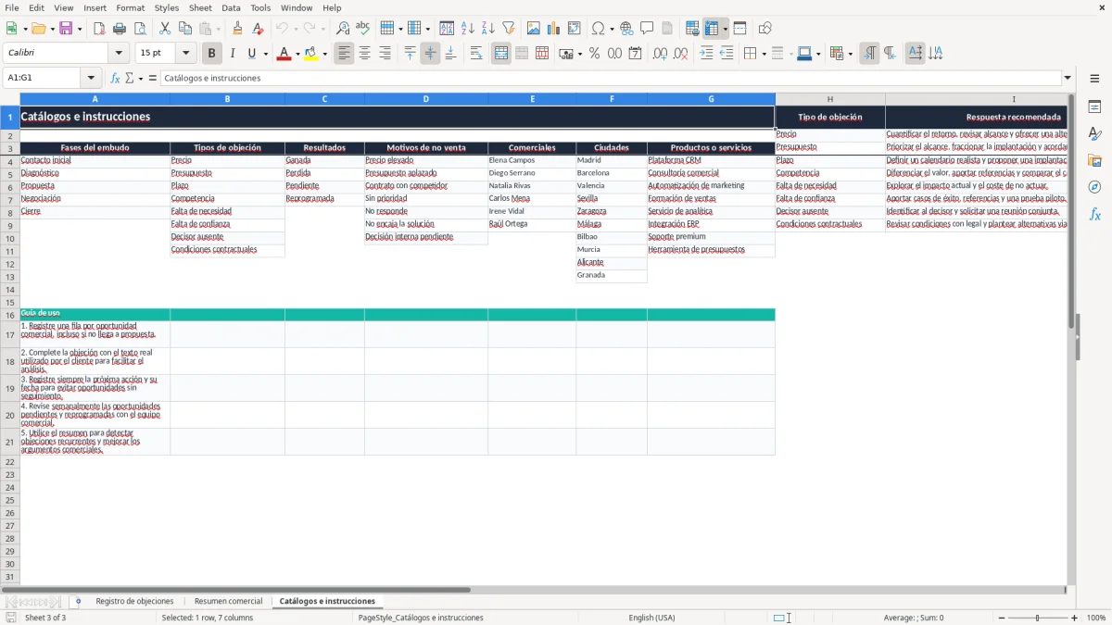Click the Sort Descending icon
Image resolution: width=1112 pixels, height=625 pixels.
click(488, 29)
